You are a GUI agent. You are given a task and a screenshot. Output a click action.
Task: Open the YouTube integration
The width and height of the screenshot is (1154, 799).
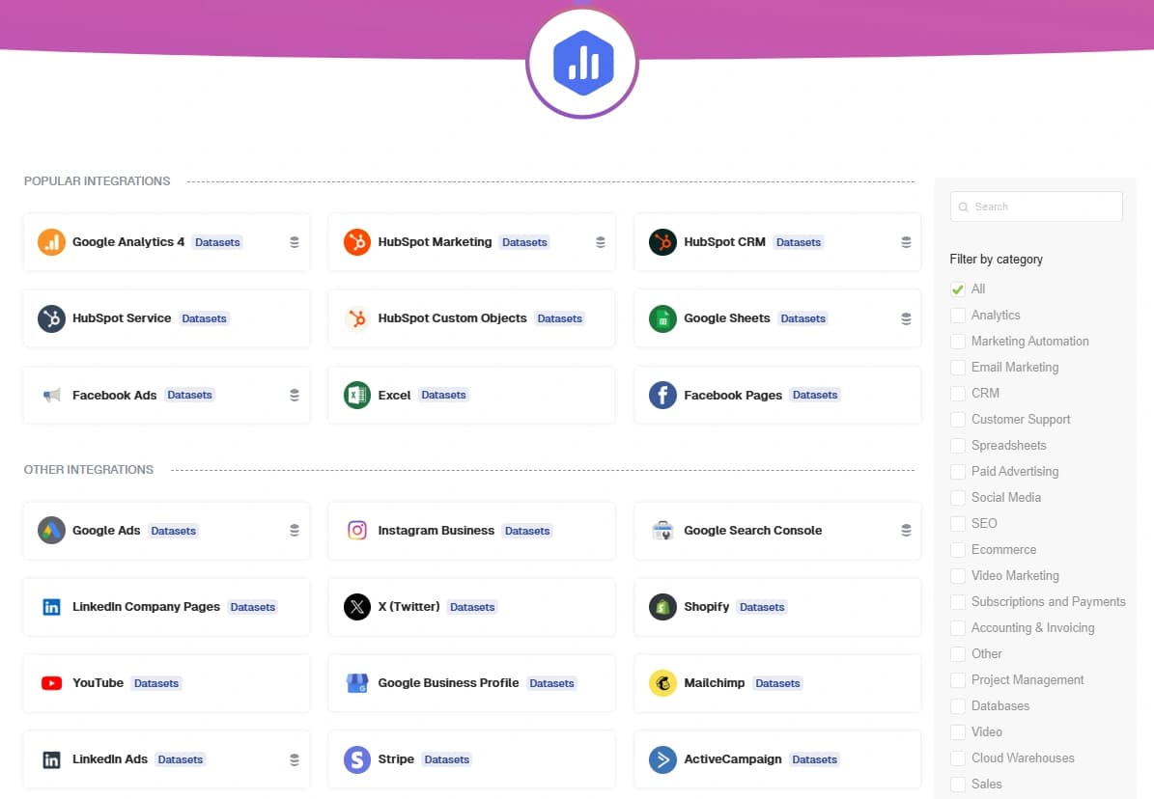coord(166,683)
